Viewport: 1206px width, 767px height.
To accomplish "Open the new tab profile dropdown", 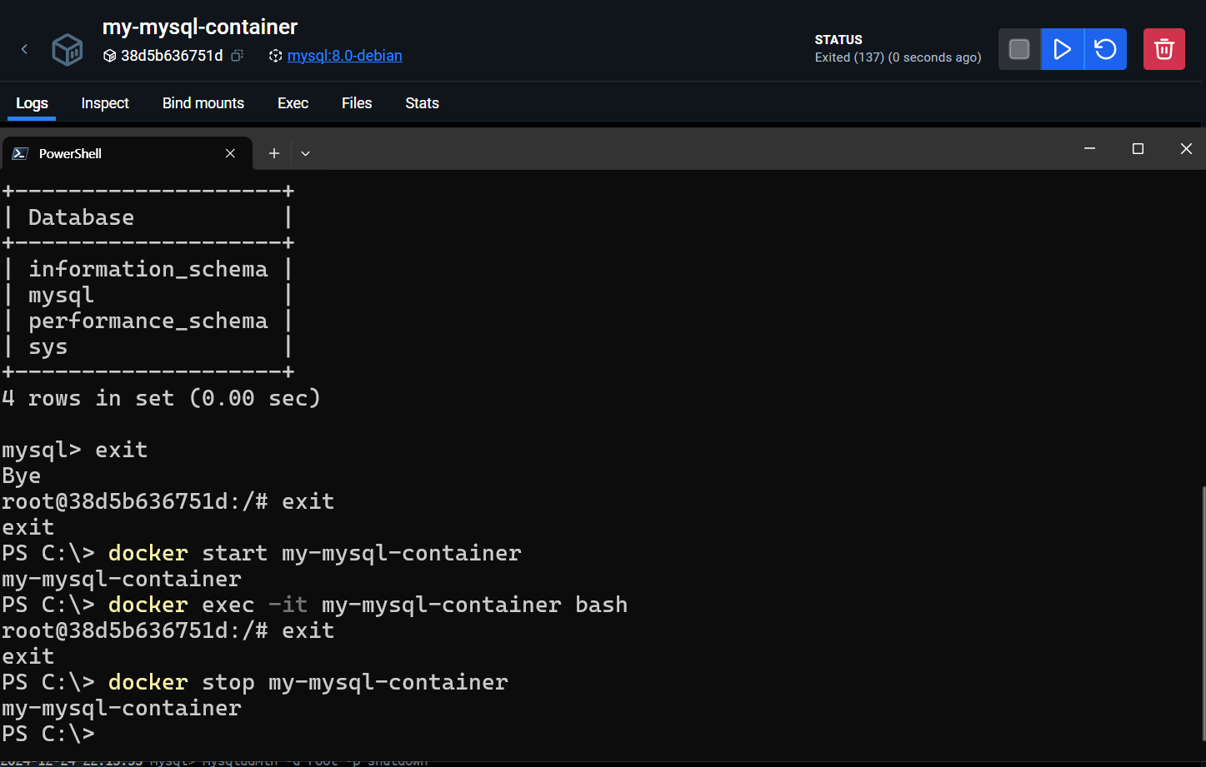I will tap(305, 153).
